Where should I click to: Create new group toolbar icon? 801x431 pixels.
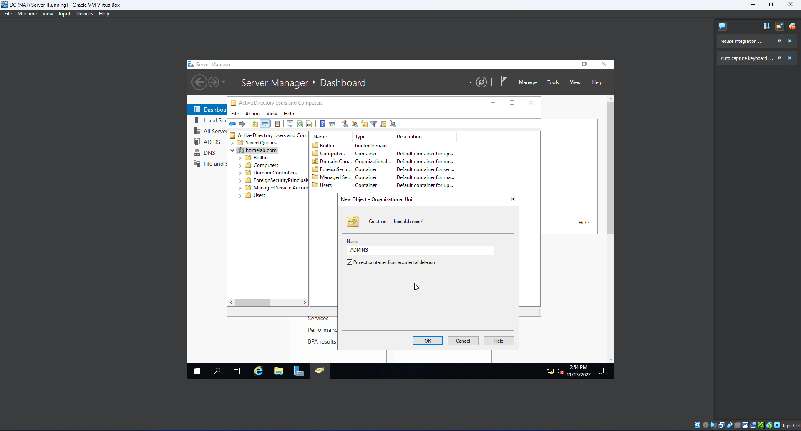[x=355, y=124]
